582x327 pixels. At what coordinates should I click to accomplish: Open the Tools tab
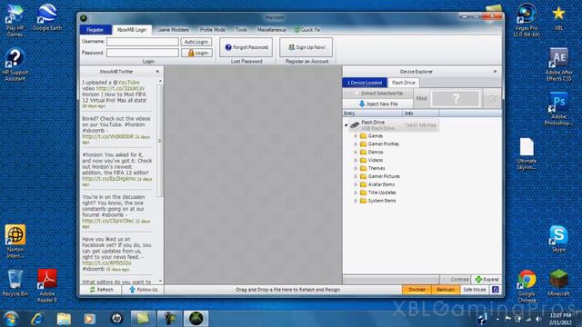click(x=241, y=30)
